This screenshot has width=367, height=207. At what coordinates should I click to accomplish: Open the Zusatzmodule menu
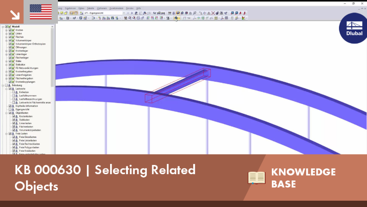tap(116, 8)
